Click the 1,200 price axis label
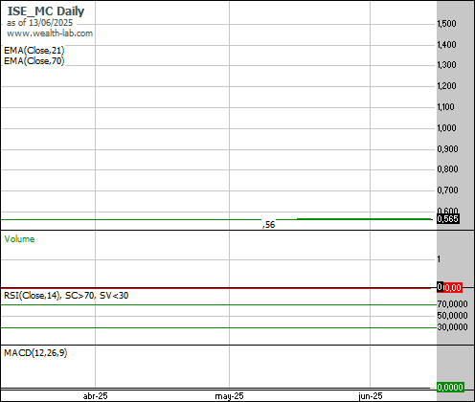475x402 pixels. tap(446, 86)
